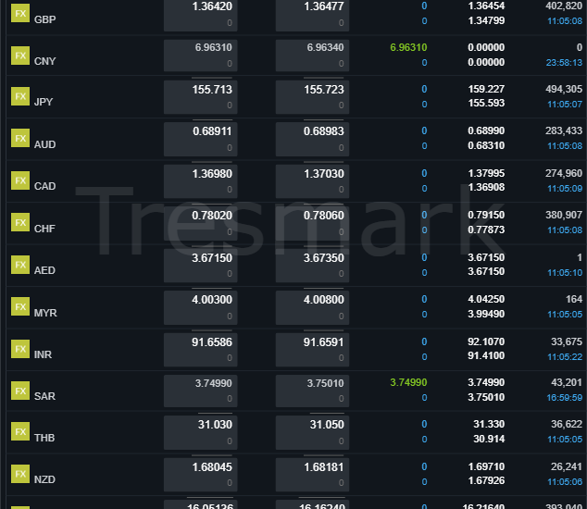
Task: Select the FX icon next to JPY
Action: (x=20, y=96)
